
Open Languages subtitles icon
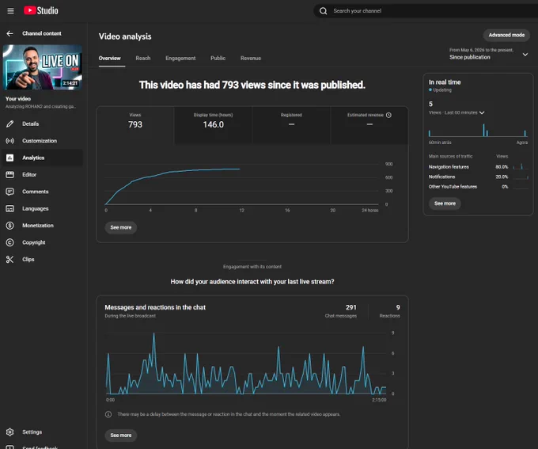(x=10, y=208)
